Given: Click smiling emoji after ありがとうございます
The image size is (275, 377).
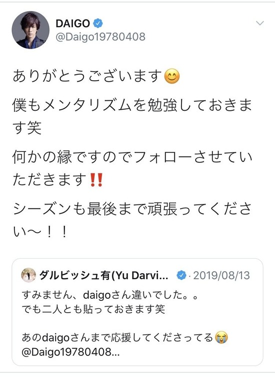Looking at the screenshot, I should point(172,76).
